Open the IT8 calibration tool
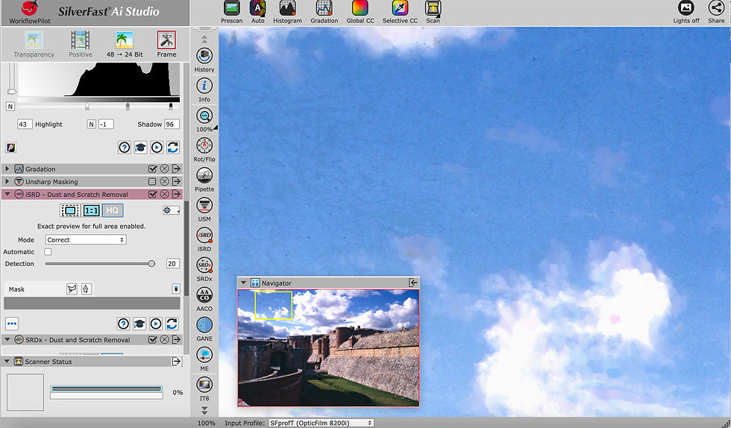This screenshot has width=731, height=428. point(204,388)
